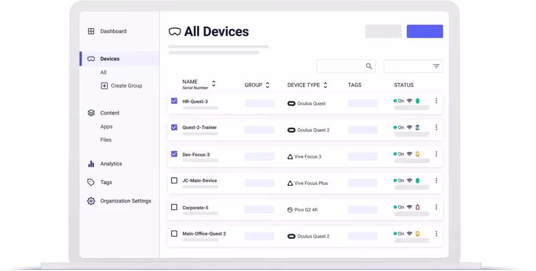Click the HR-Quest-3 green battery icon
536x271 pixels.
tap(417, 101)
